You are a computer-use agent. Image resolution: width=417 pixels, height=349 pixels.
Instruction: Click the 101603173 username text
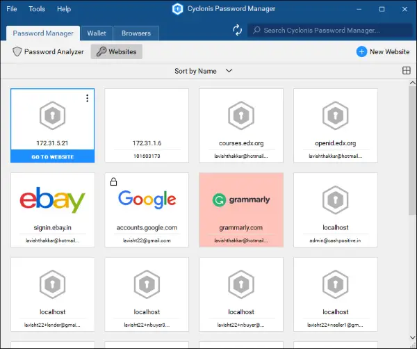tap(147, 156)
